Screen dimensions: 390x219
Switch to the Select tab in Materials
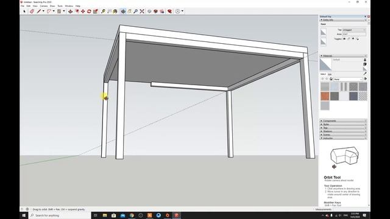(x=323, y=74)
